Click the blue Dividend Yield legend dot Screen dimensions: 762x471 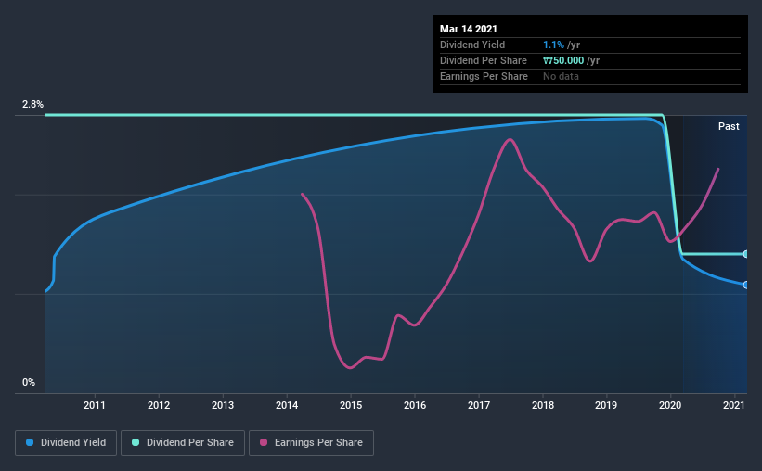pos(30,442)
